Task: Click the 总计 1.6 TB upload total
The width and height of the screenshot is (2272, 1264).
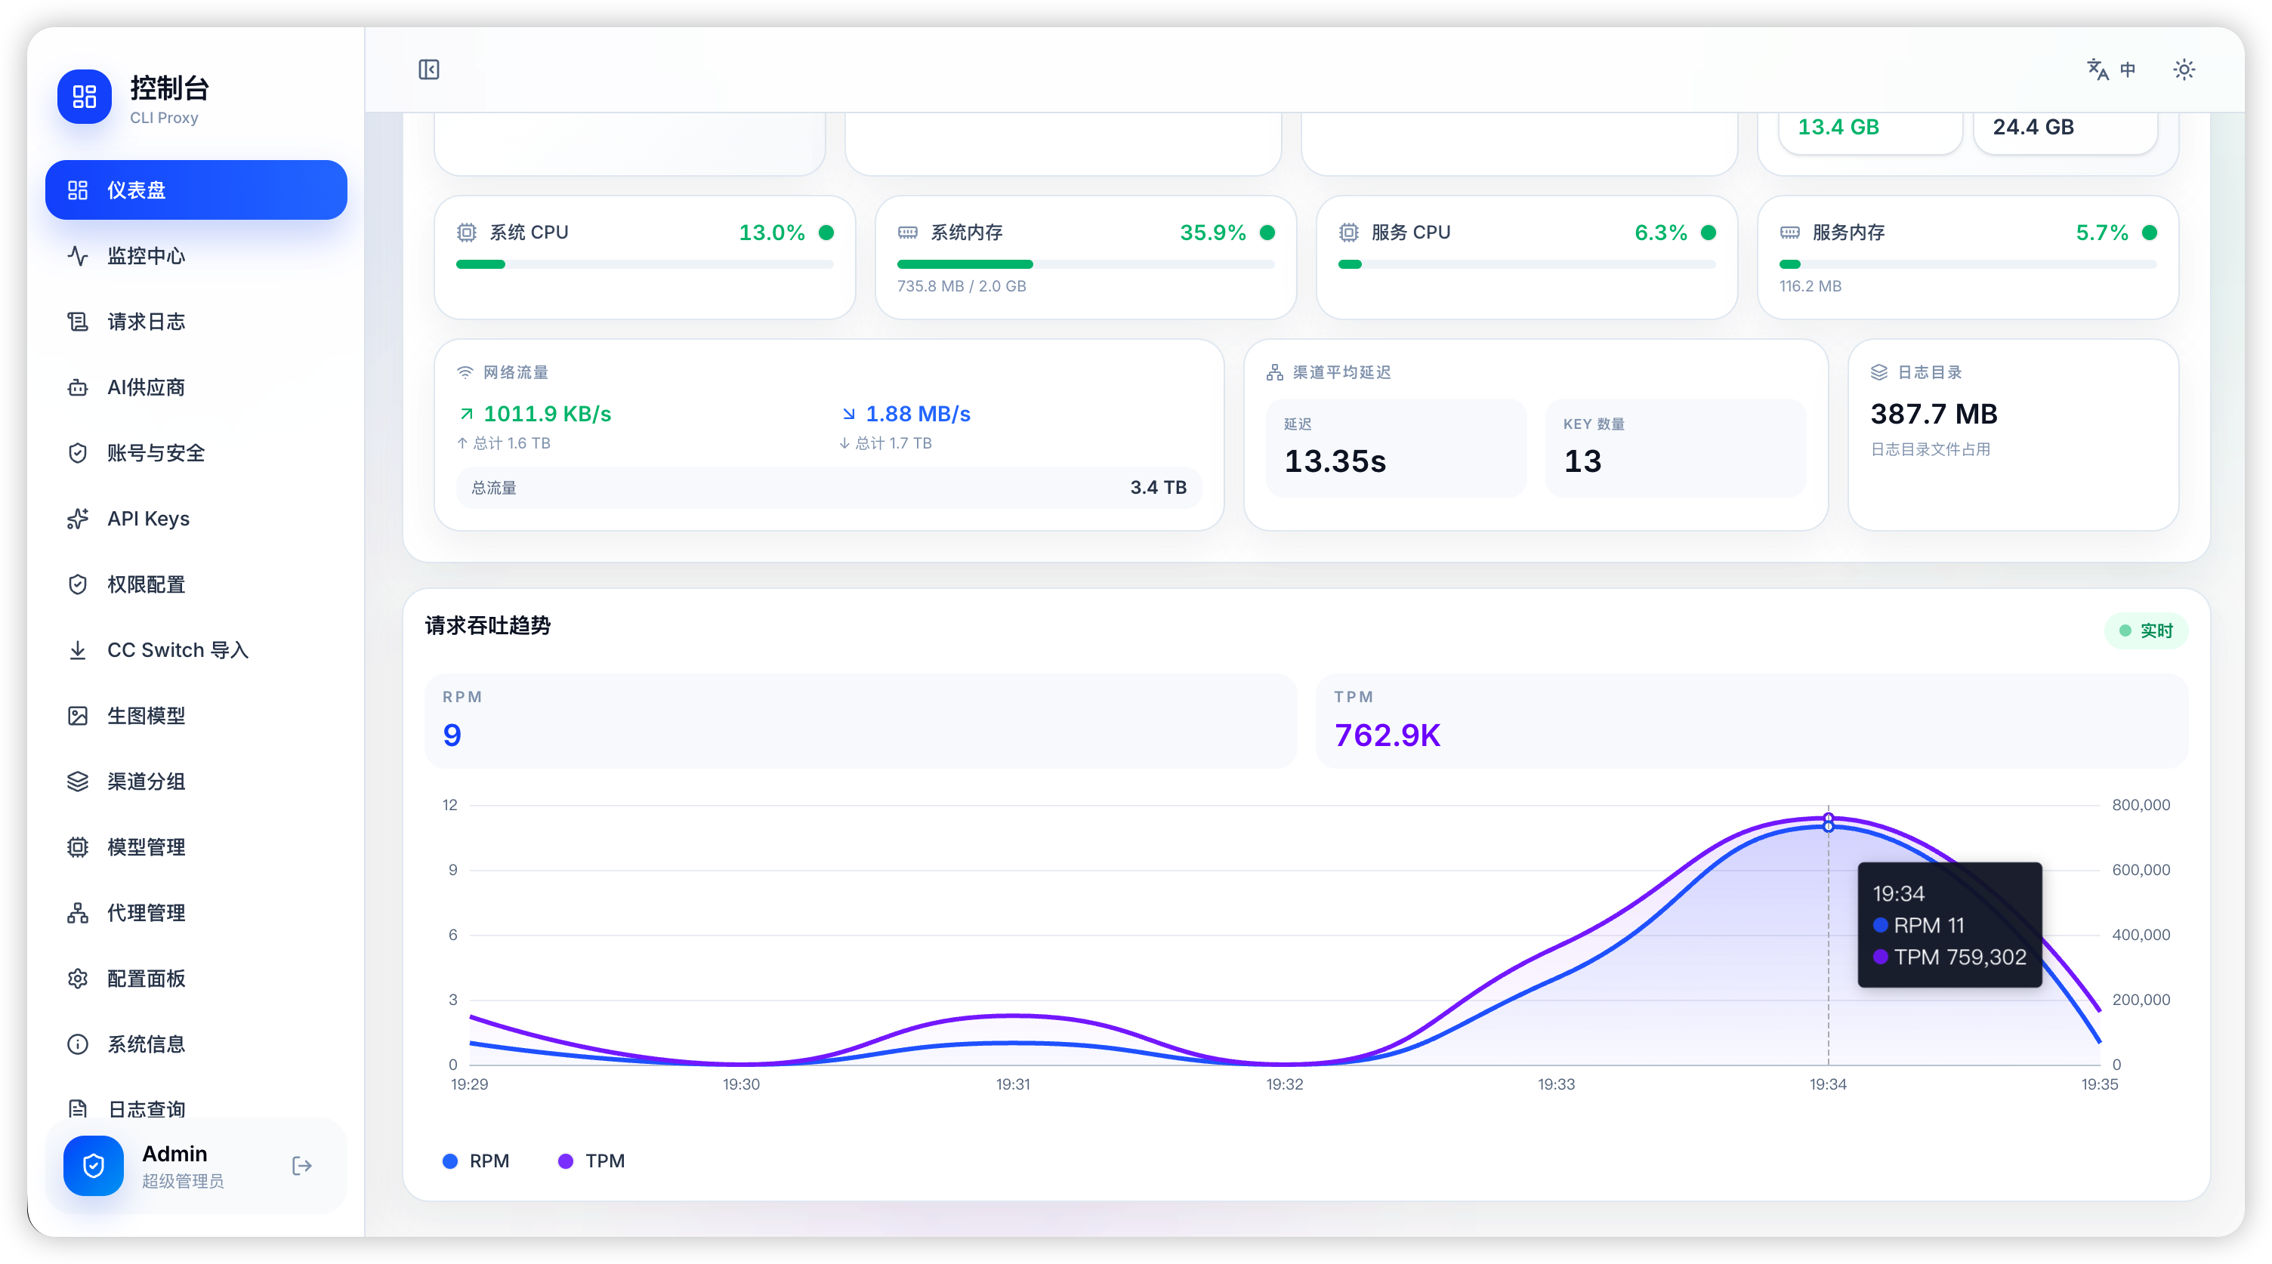Action: coord(504,443)
